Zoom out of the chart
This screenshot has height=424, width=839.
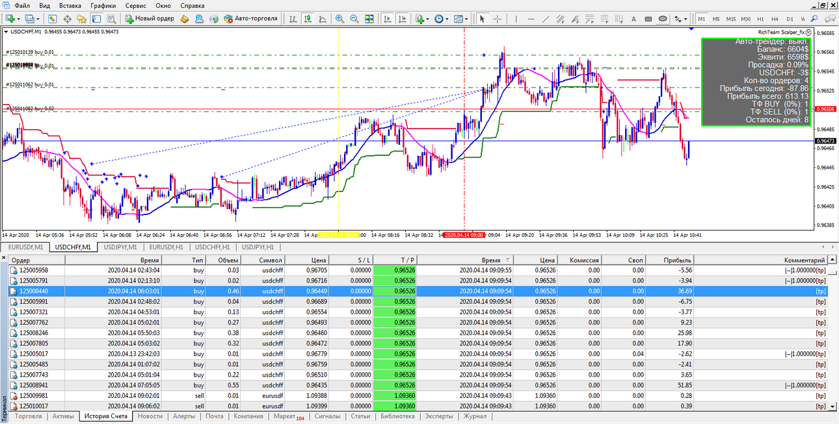point(354,19)
